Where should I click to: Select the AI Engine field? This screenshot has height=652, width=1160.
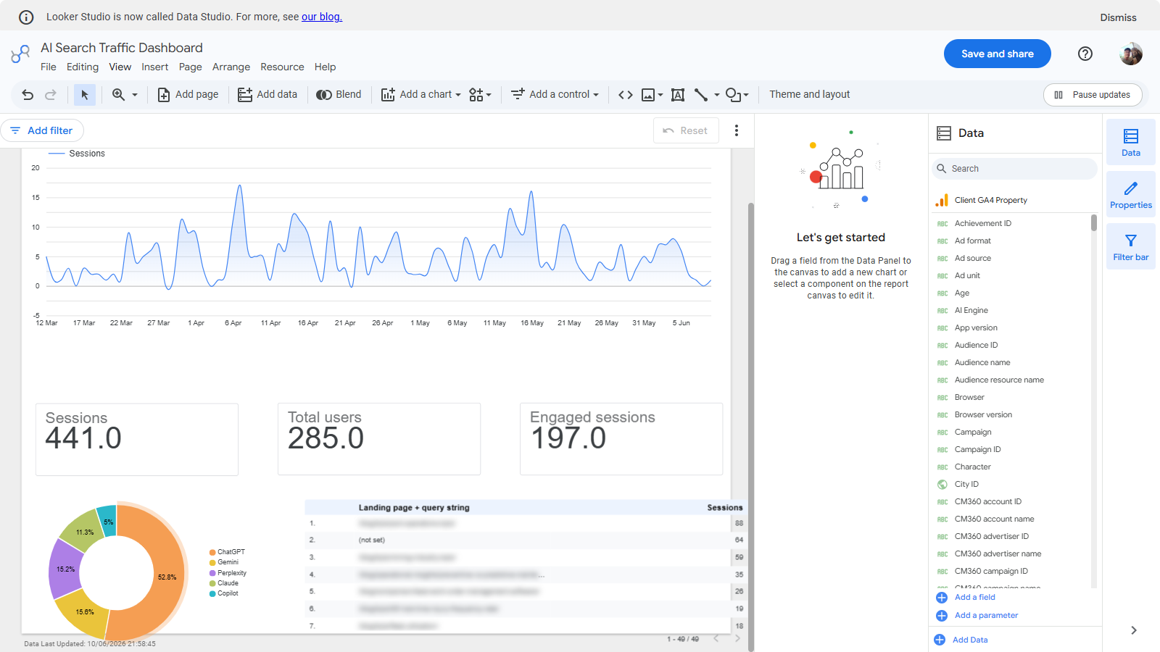(x=971, y=310)
